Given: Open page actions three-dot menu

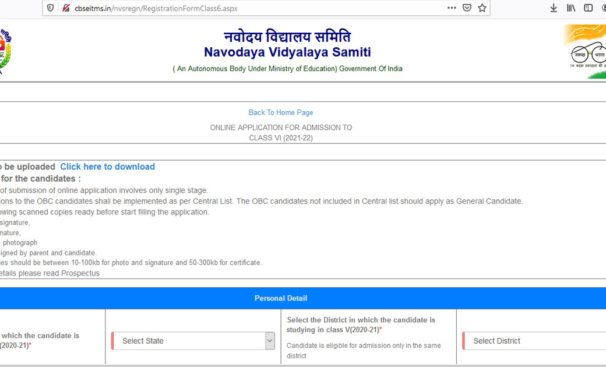Looking at the screenshot, I should (x=452, y=8).
